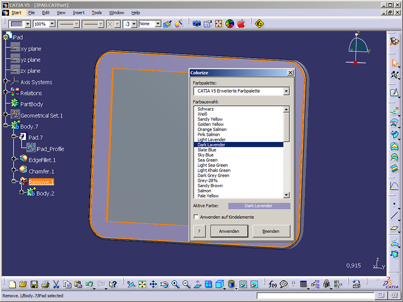Click the Beenden button
Viewport: 403px width, 302px height.
tap(271, 231)
